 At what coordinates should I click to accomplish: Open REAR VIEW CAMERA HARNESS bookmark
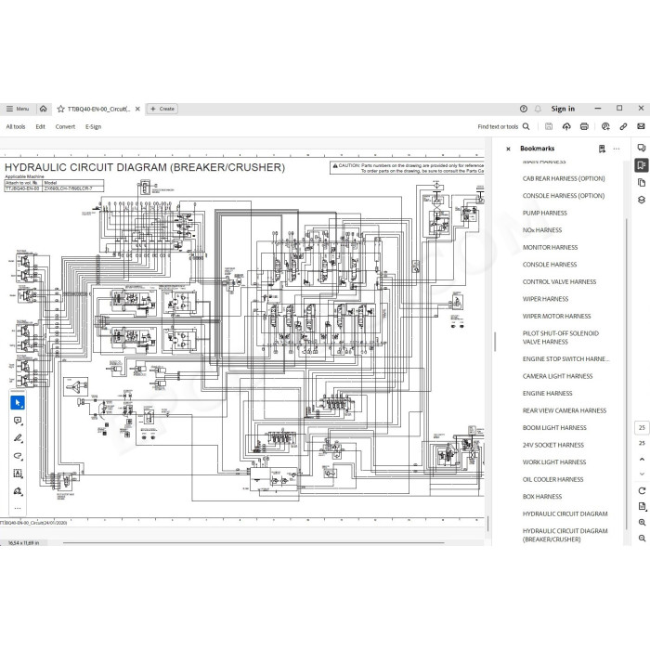(565, 410)
